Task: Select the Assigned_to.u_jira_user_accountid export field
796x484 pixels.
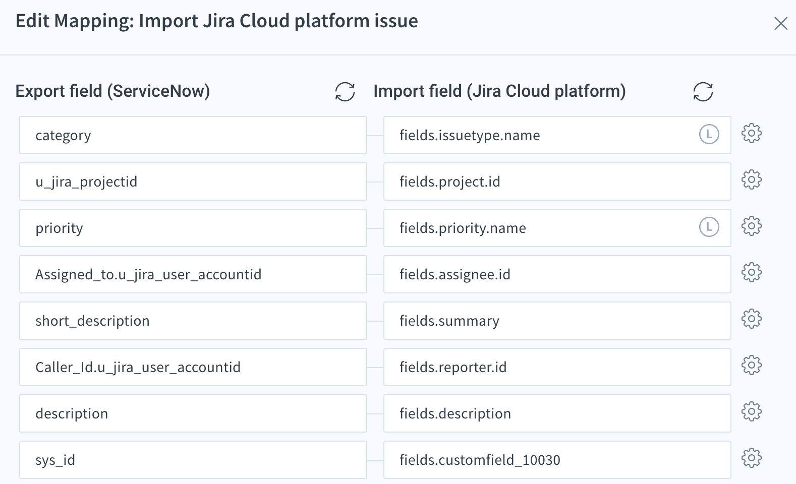Action: click(x=193, y=274)
